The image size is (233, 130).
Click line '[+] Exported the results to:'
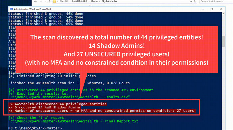tap(38, 93)
